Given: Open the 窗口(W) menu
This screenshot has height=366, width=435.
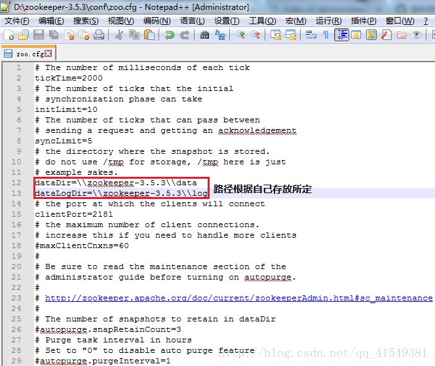Looking at the screenshot, I should (x=400, y=21).
